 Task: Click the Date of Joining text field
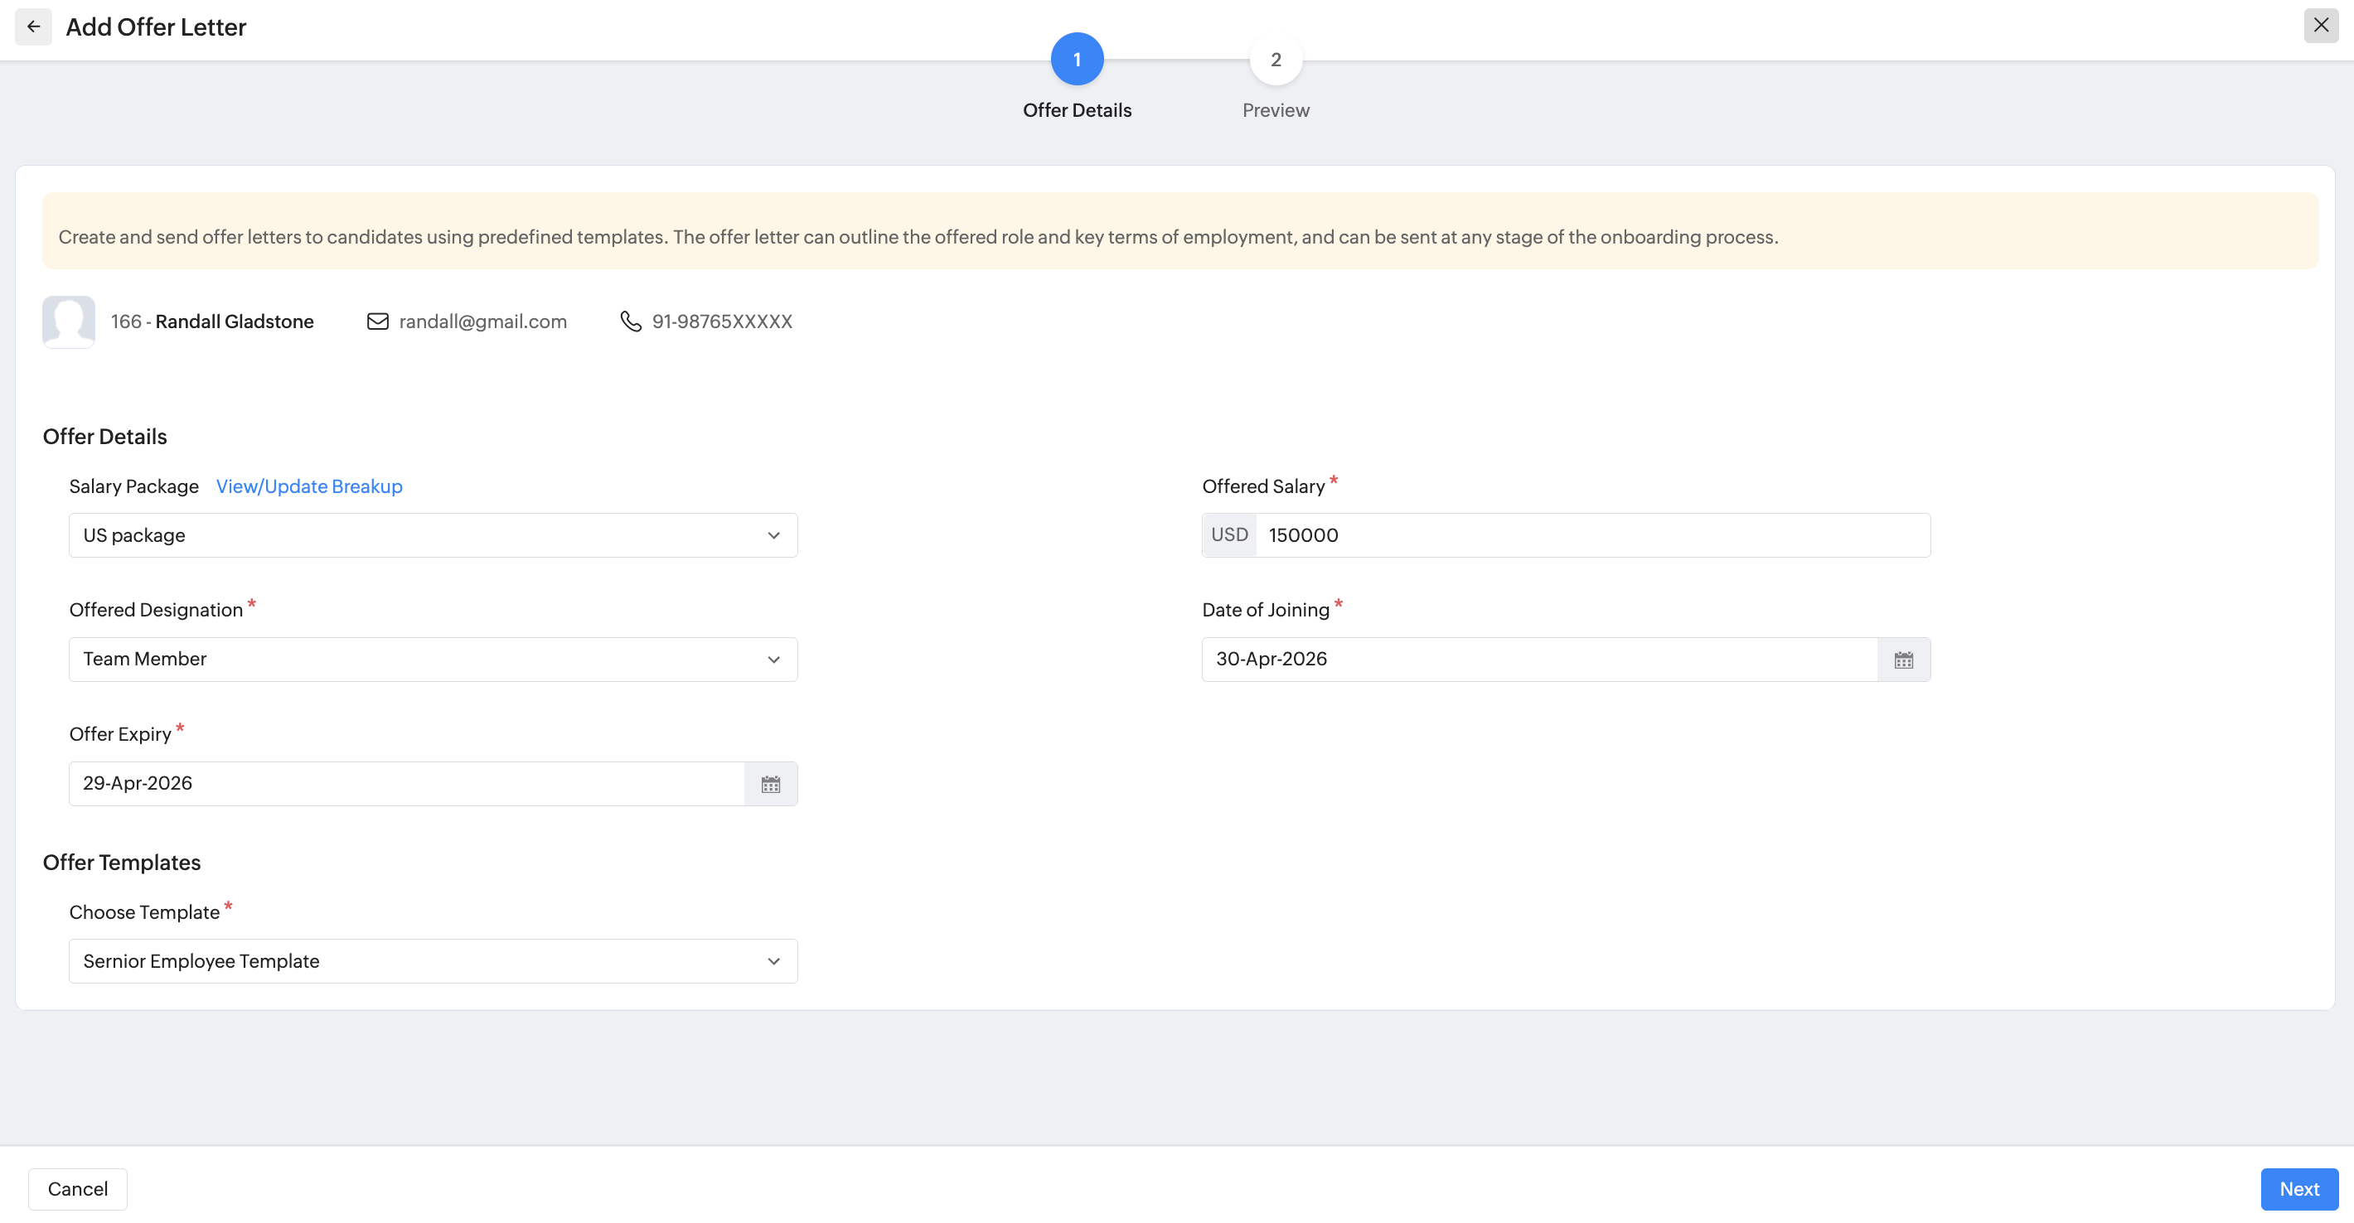tap(1539, 660)
